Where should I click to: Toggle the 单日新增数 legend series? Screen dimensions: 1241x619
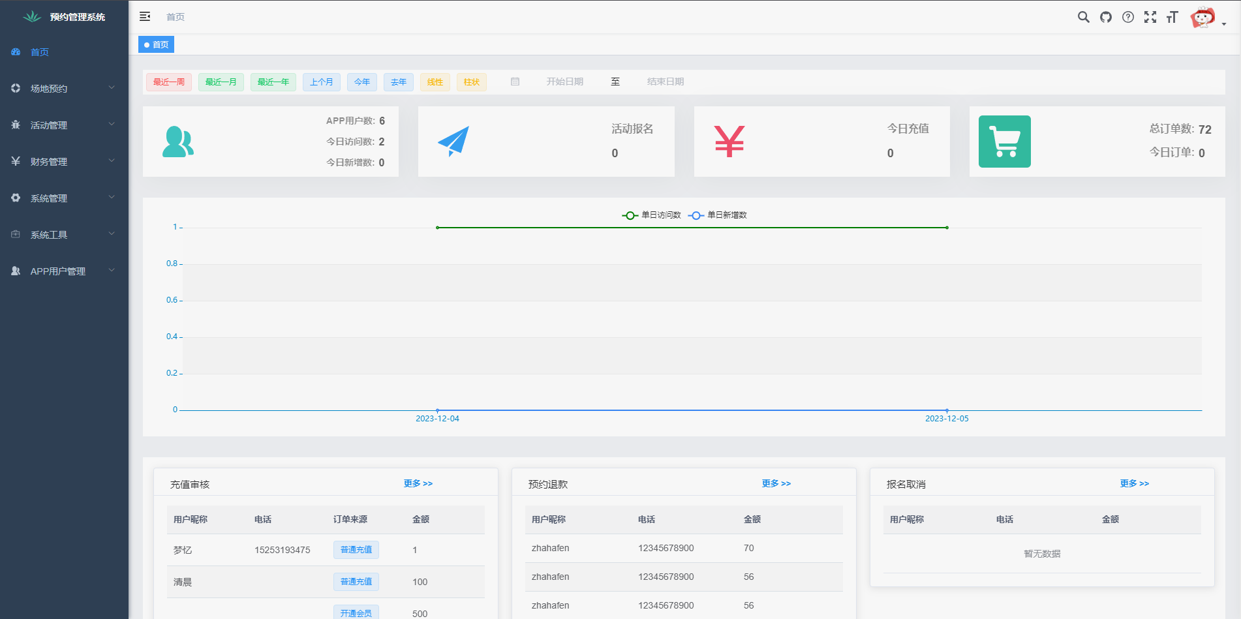pos(718,215)
